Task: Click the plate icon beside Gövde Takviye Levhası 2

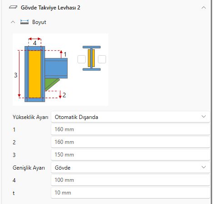Action: (x=13, y=7)
